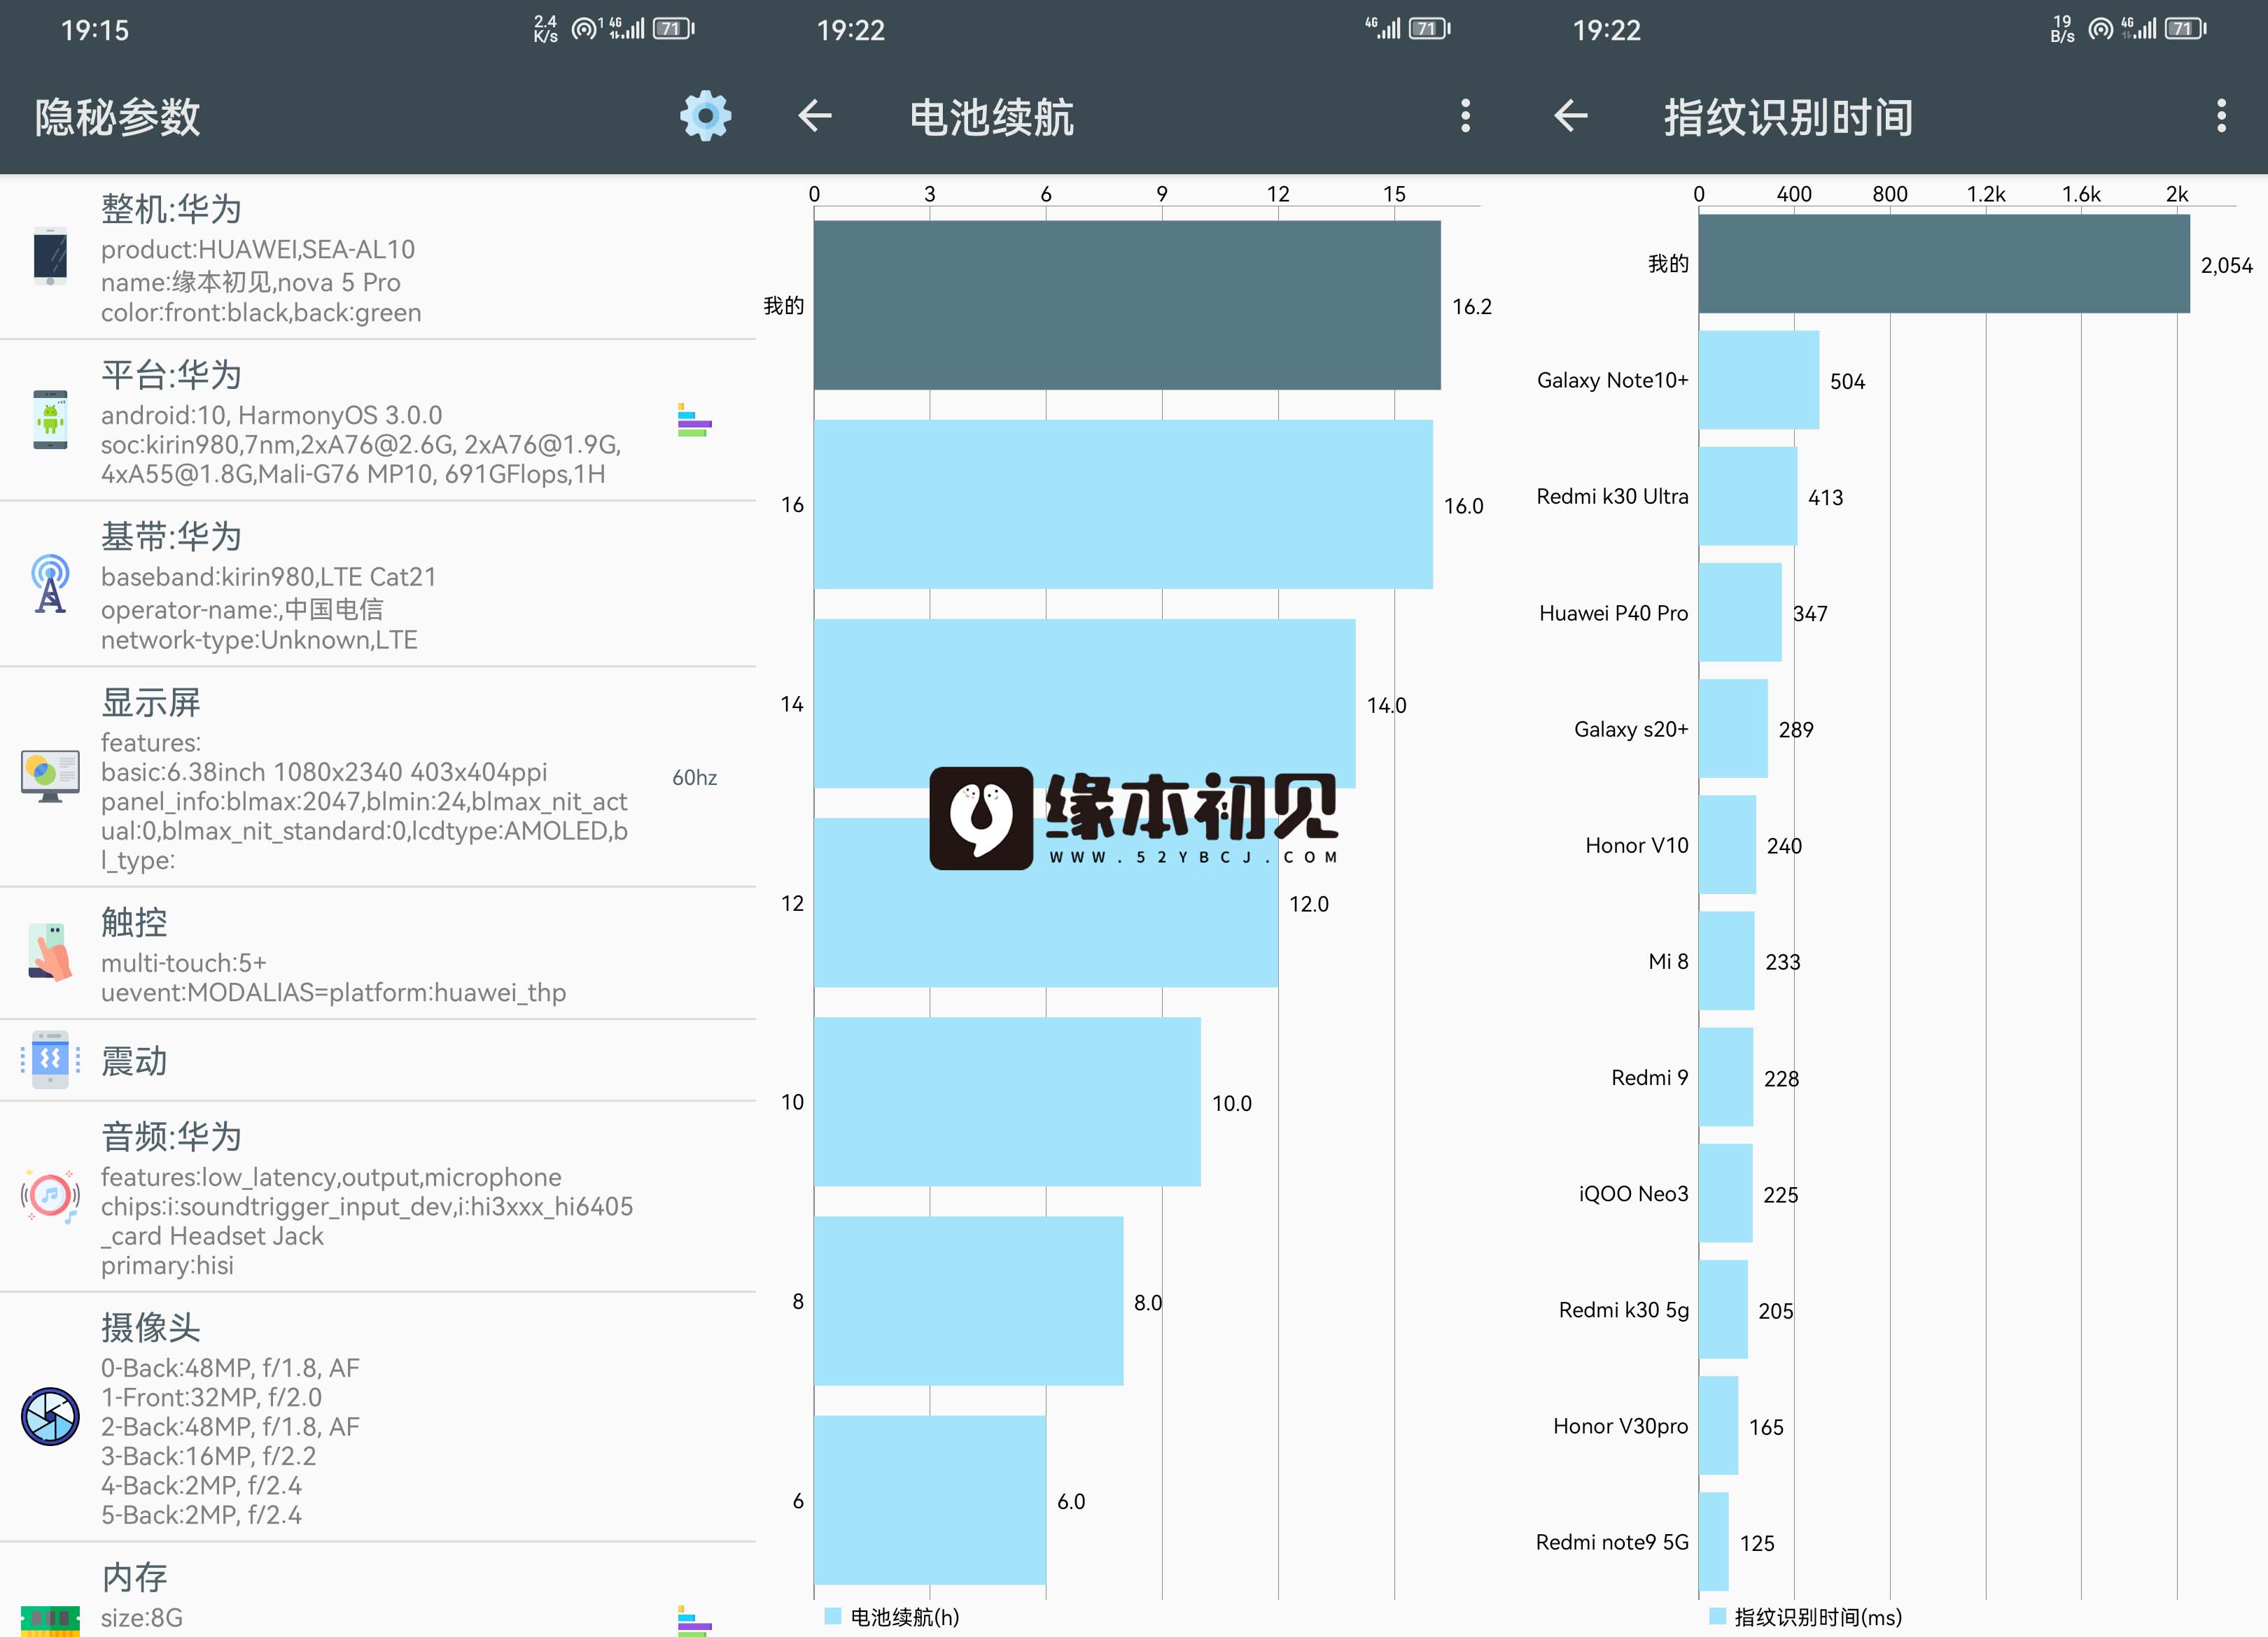Select the Redmi k30 5g bar

point(1723,1309)
